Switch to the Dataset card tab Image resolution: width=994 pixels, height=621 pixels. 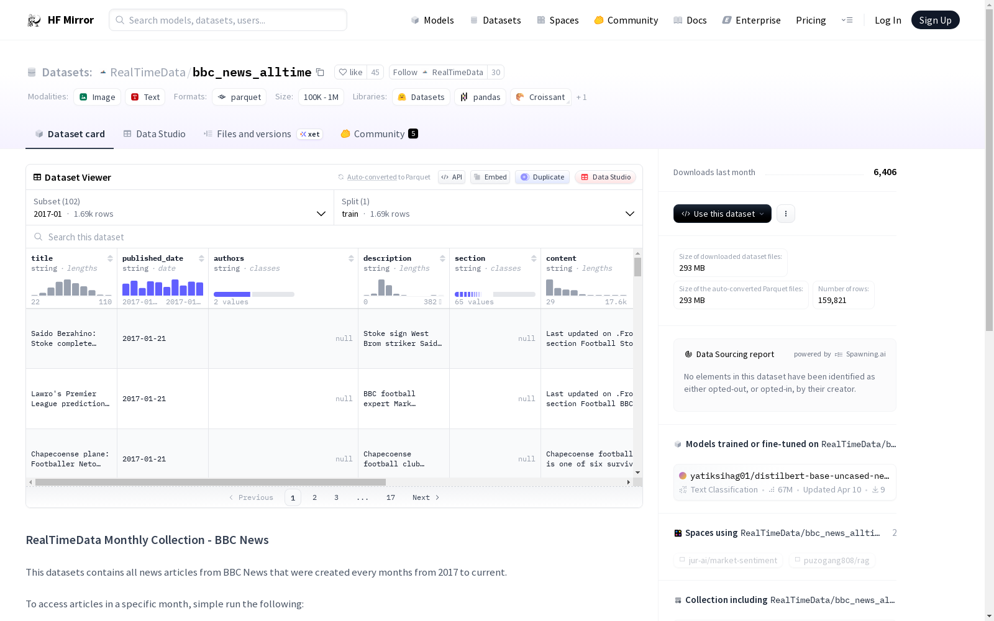click(x=70, y=134)
